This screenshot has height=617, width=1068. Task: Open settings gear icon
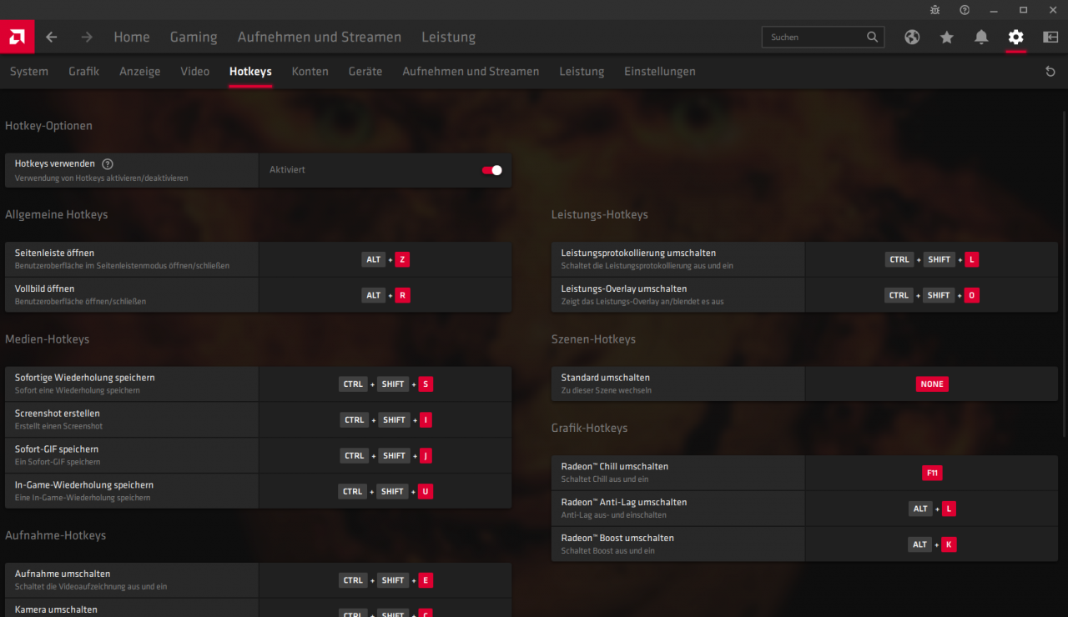[1015, 37]
